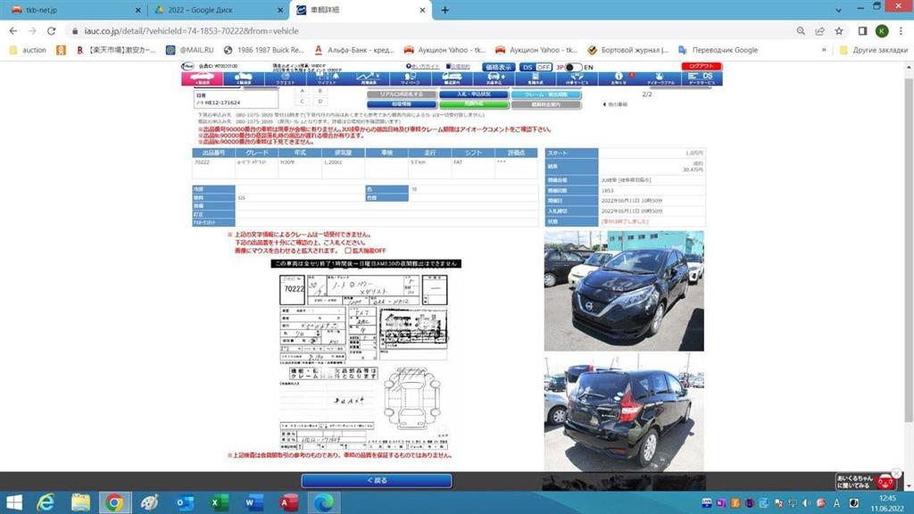The image size is (914, 514).
Task: Click the browser reload icon
Action: click(x=51, y=30)
